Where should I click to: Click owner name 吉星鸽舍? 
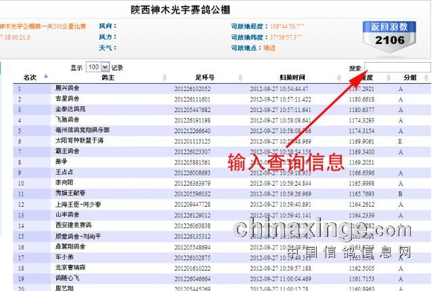(67, 99)
